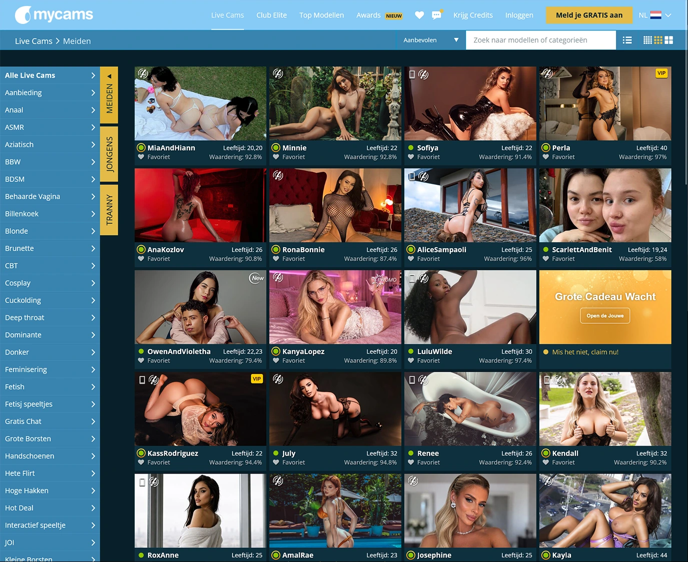Viewport: 688px width, 562px height.
Task: Open KanyaLopez's cam thumbnail
Action: (335, 307)
